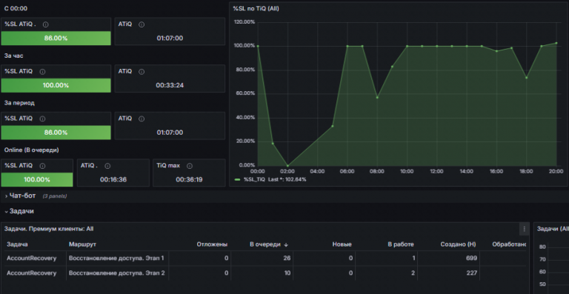
Task: Click info icon of ATiQ 00:33:24 panel
Action: click(142, 72)
